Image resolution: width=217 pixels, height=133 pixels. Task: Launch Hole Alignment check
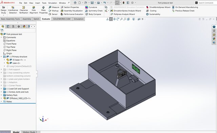pos(34,10)
